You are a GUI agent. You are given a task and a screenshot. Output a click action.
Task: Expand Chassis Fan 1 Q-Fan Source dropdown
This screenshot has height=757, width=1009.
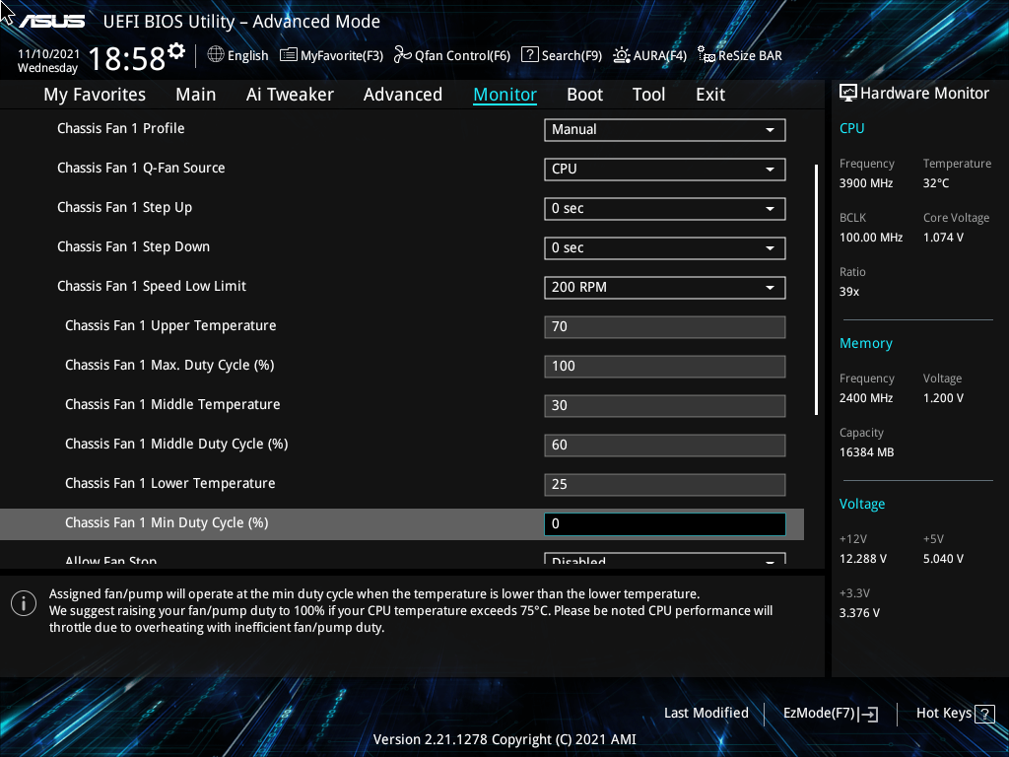pyautogui.click(x=665, y=169)
